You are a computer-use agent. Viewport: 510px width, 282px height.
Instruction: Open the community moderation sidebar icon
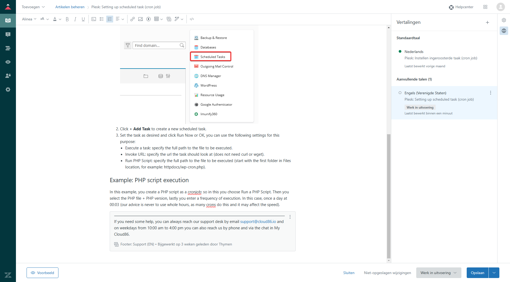[8, 34]
